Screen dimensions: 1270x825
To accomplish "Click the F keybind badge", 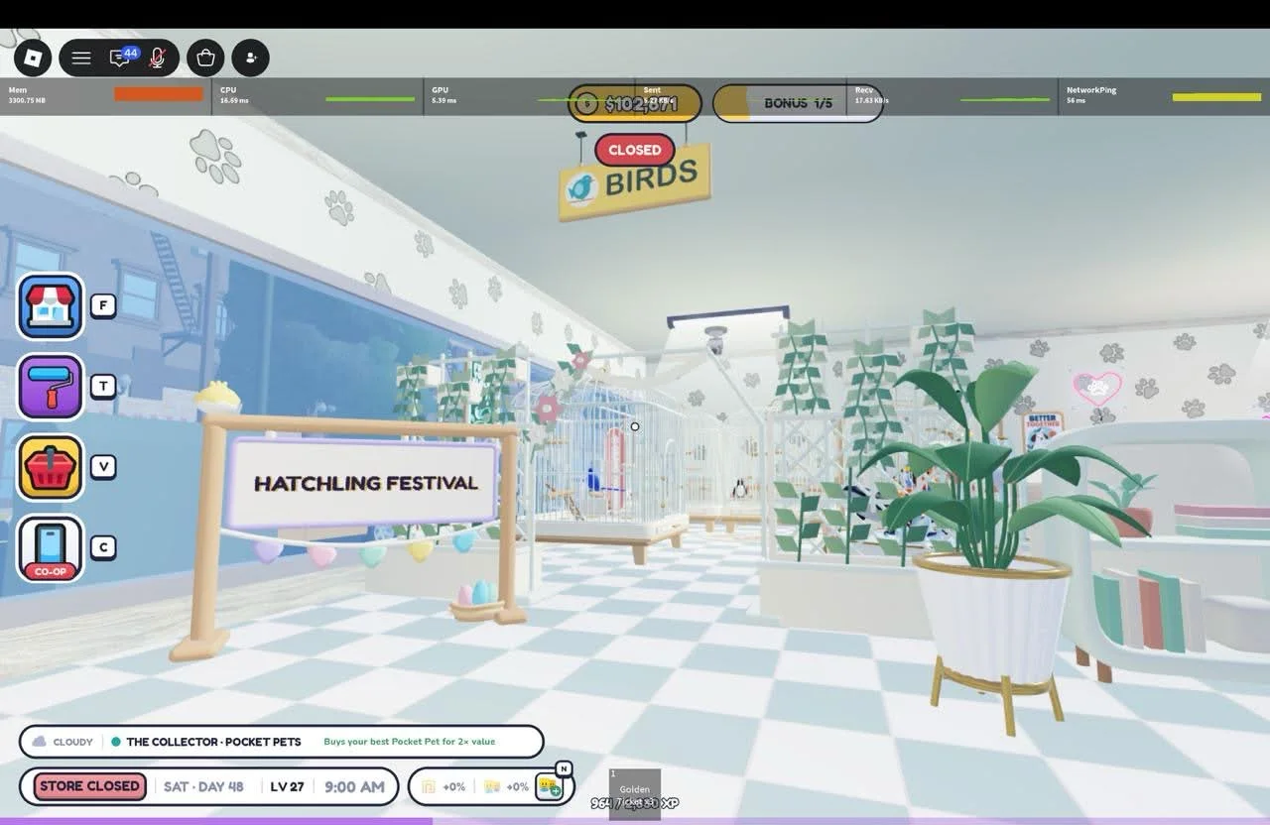I will (x=103, y=305).
